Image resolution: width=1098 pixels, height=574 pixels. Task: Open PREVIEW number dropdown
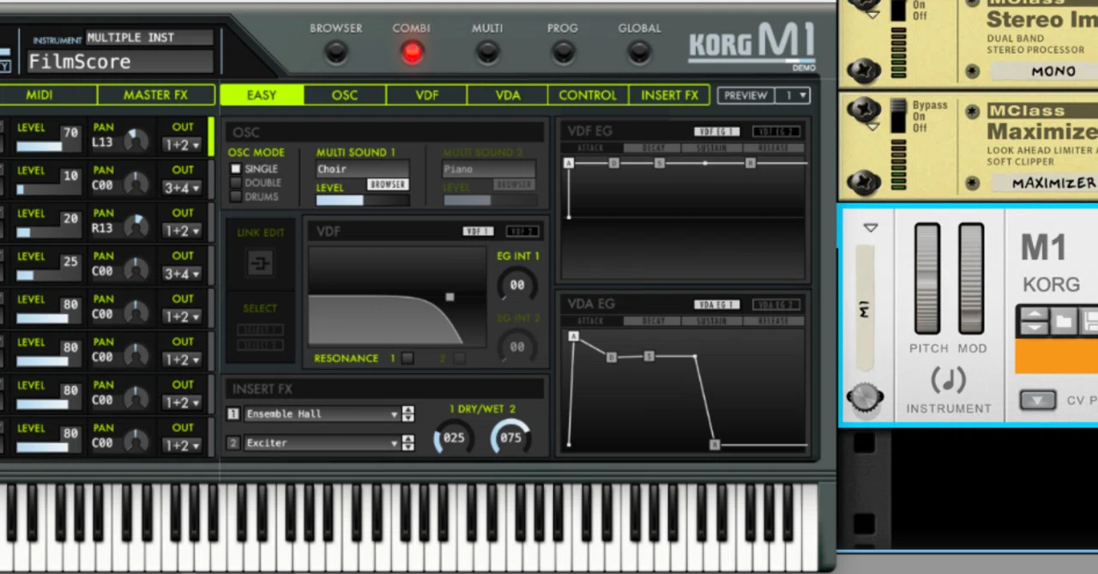click(793, 95)
